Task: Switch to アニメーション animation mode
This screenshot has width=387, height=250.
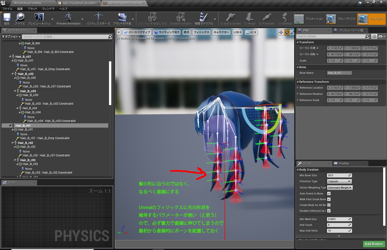Action: coord(309,19)
